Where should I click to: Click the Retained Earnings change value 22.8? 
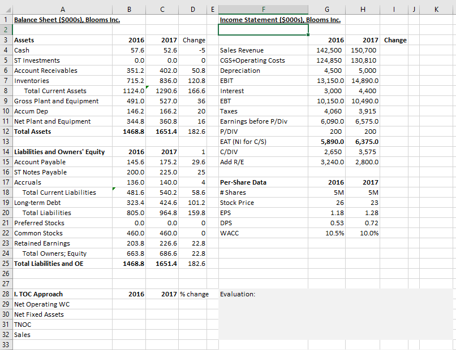click(x=194, y=243)
